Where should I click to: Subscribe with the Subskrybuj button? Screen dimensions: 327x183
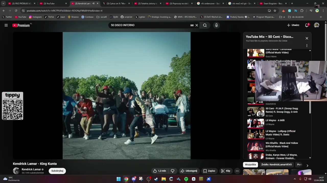[57, 171]
